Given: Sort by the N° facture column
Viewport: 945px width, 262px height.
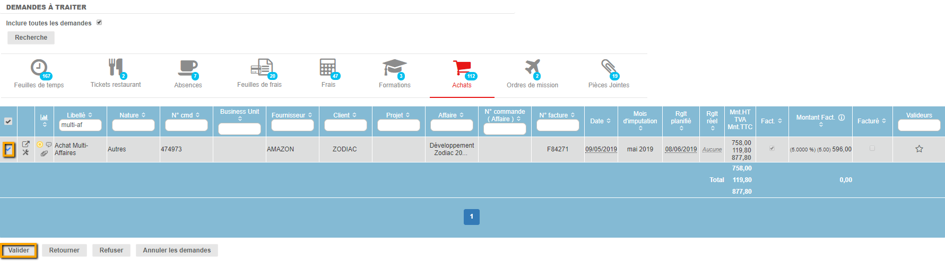Looking at the screenshot, I should (557, 115).
